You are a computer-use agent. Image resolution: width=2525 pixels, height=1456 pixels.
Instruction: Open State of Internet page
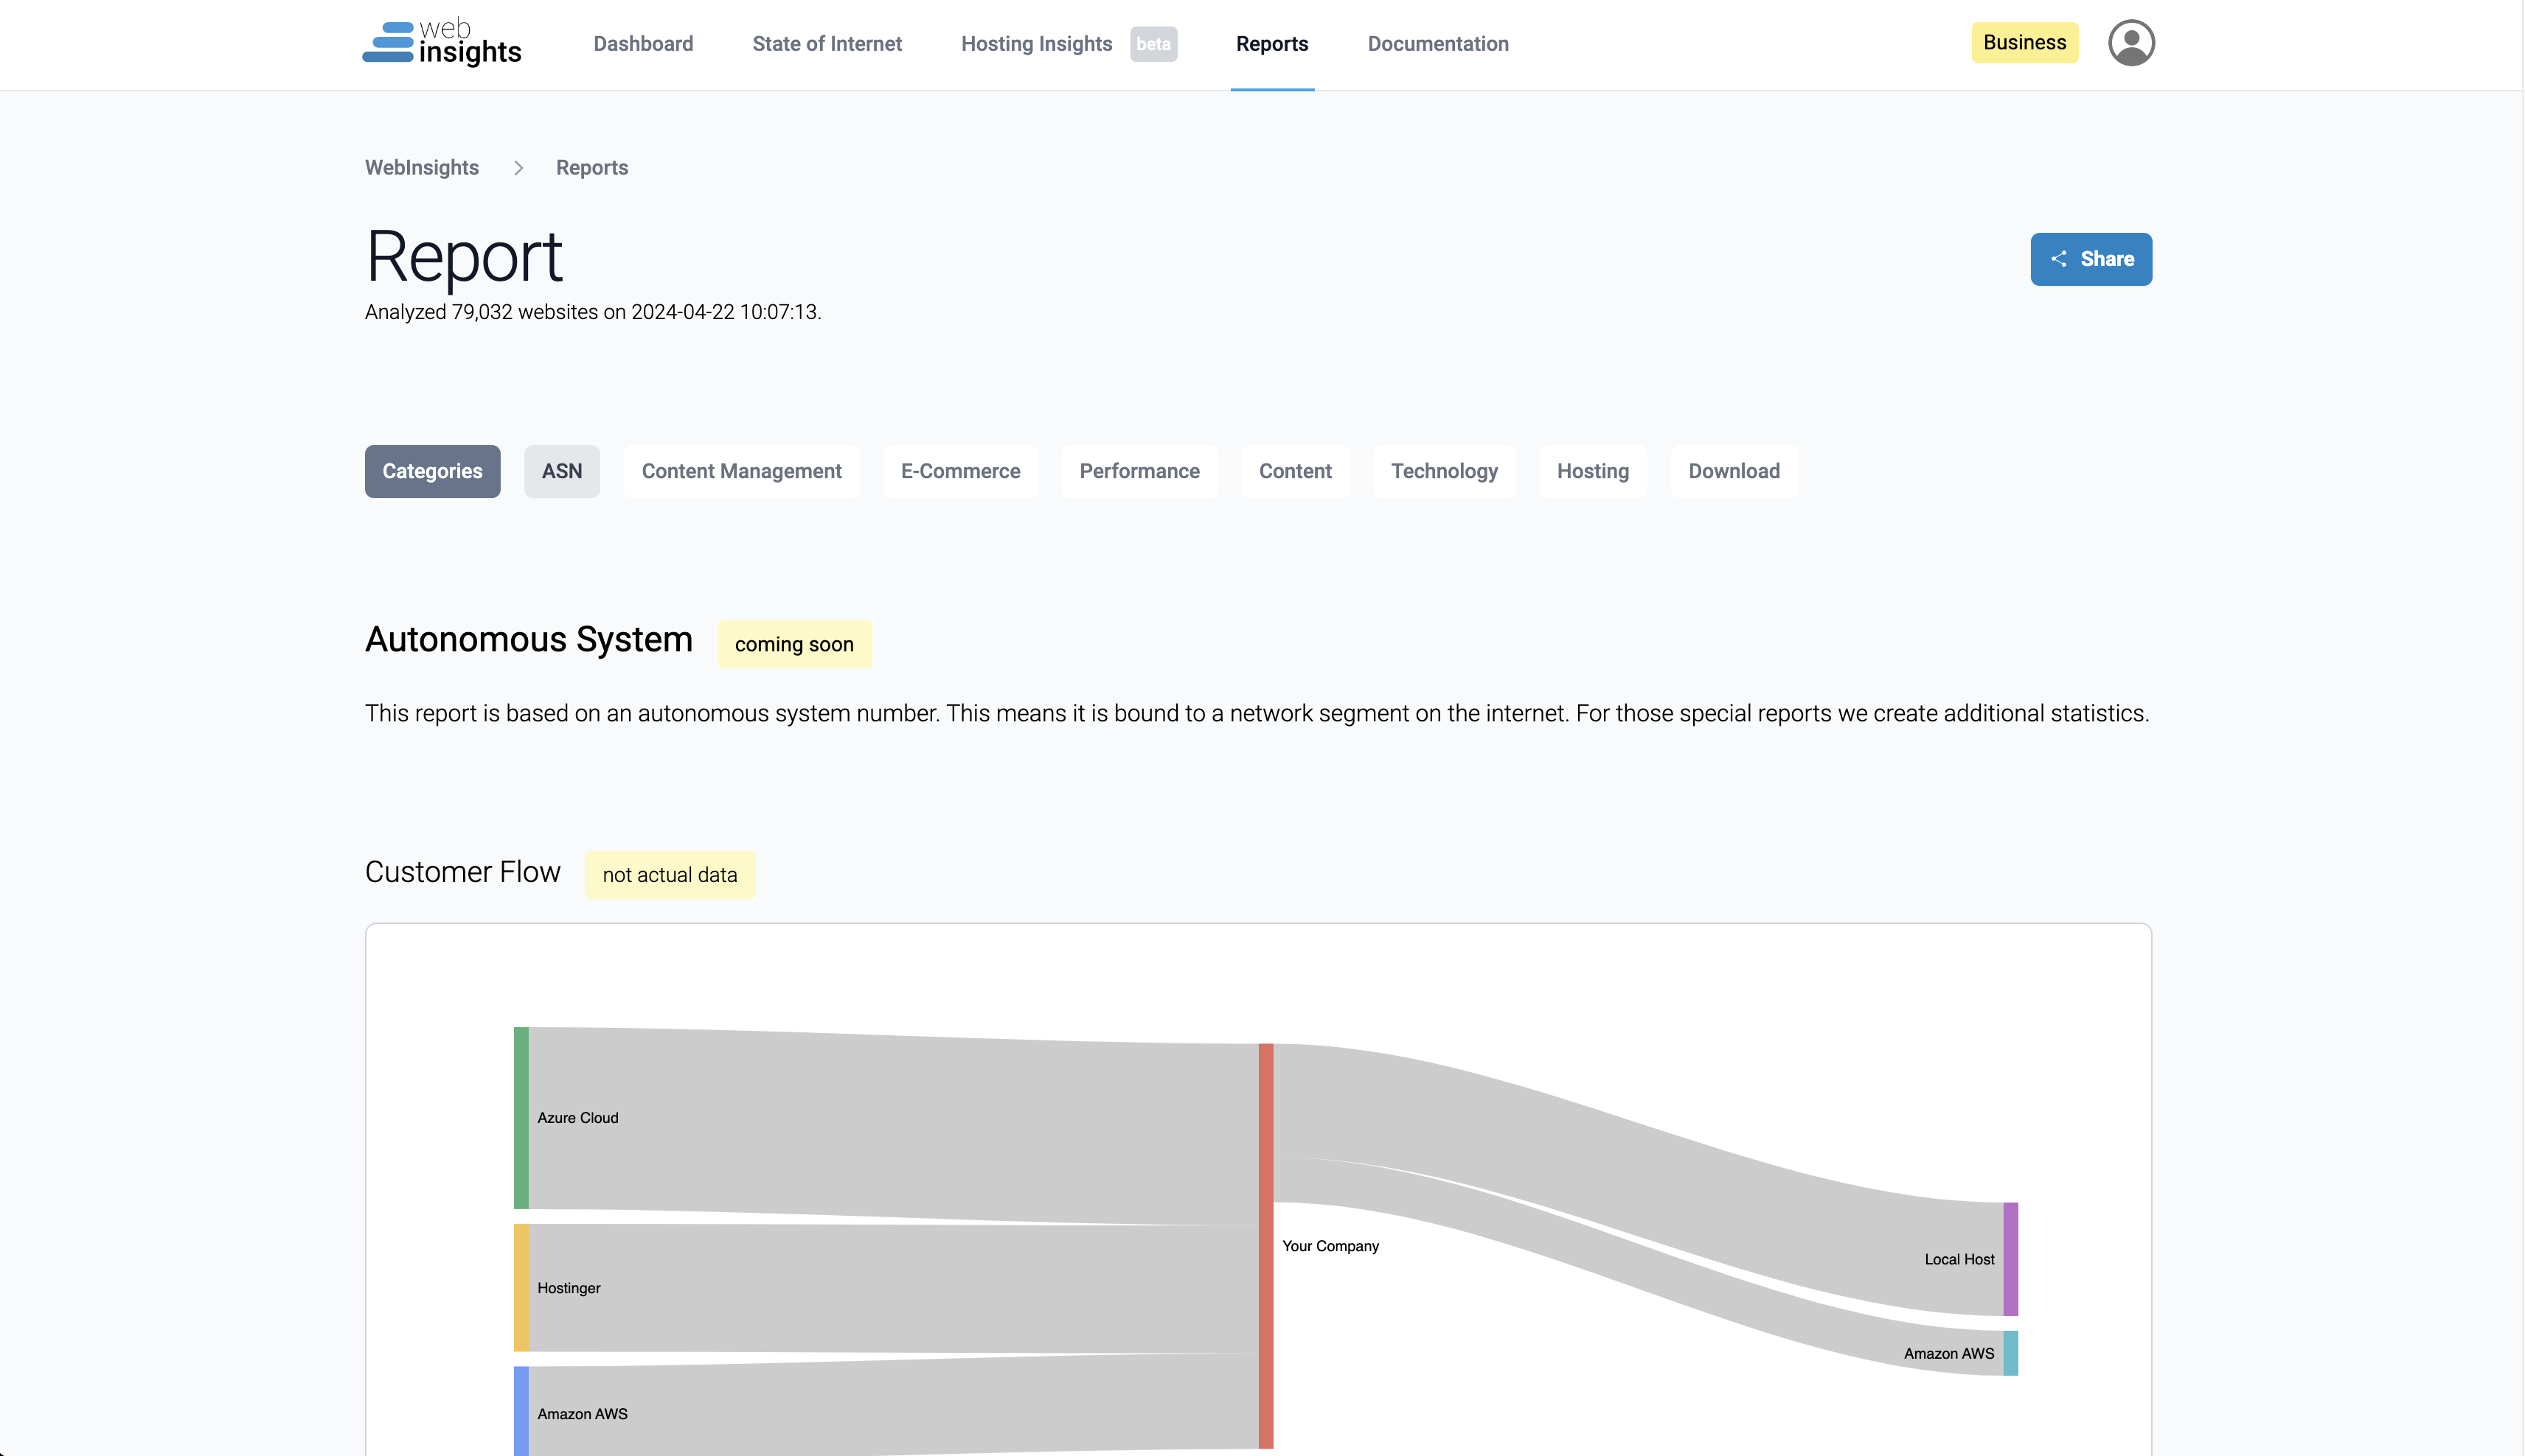(x=827, y=44)
